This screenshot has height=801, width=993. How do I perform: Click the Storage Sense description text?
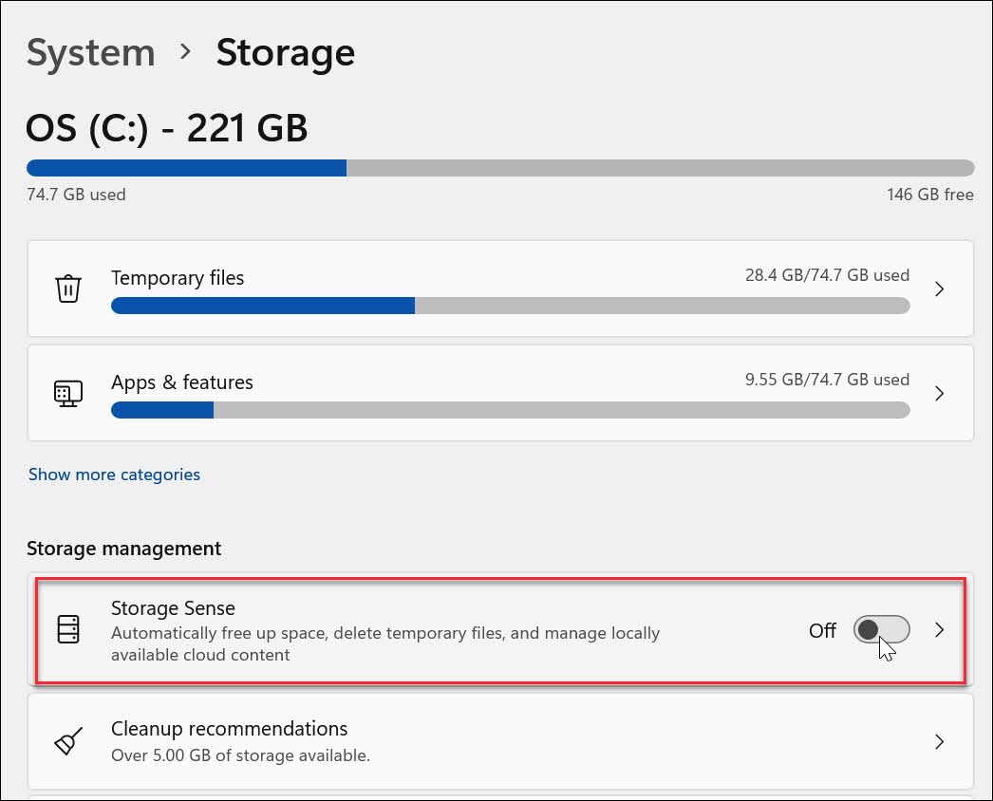pos(384,643)
